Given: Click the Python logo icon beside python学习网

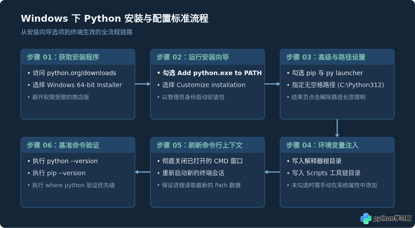Looking at the screenshot, I should tap(366, 219).
